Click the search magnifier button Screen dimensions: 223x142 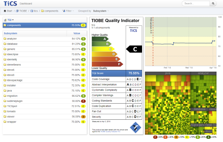pos(213,3)
